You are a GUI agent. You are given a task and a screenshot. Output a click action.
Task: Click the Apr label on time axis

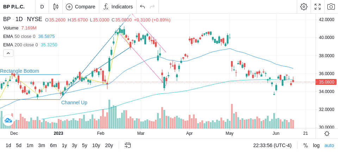189,133
